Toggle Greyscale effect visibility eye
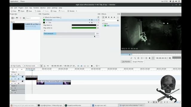This screenshot has width=191, height=107. click(90, 20)
